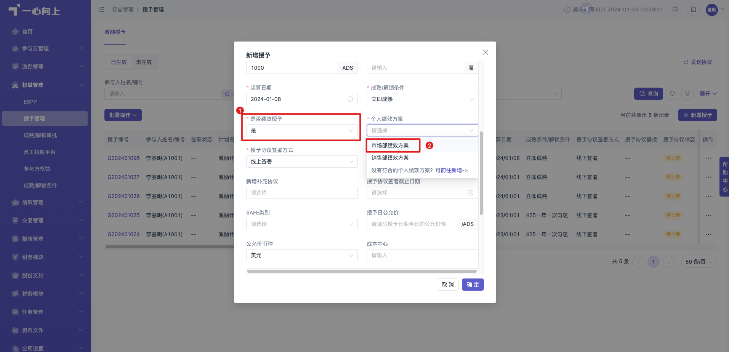Open 个人绩效方案 dropdown

click(422, 130)
